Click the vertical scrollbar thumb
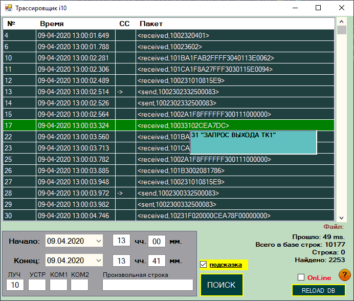This screenshot has height=301, width=354. pos(341,30)
